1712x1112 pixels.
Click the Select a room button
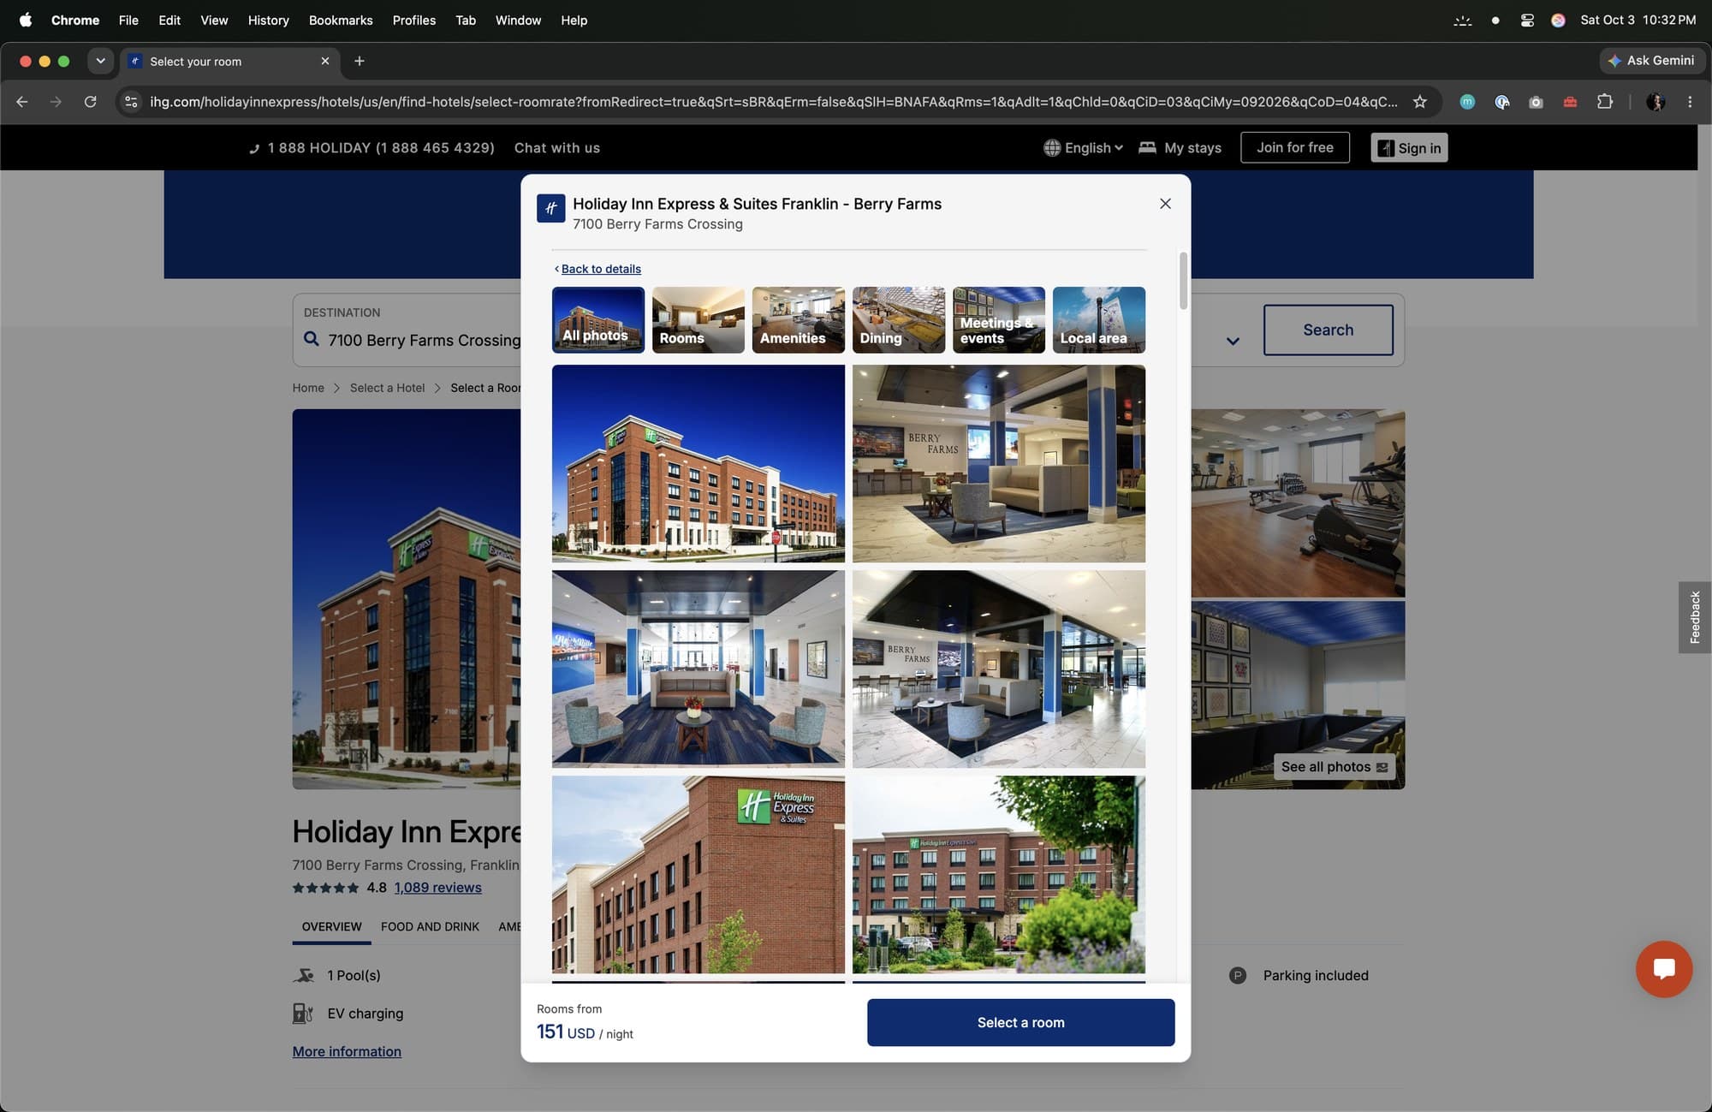(1020, 1022)
